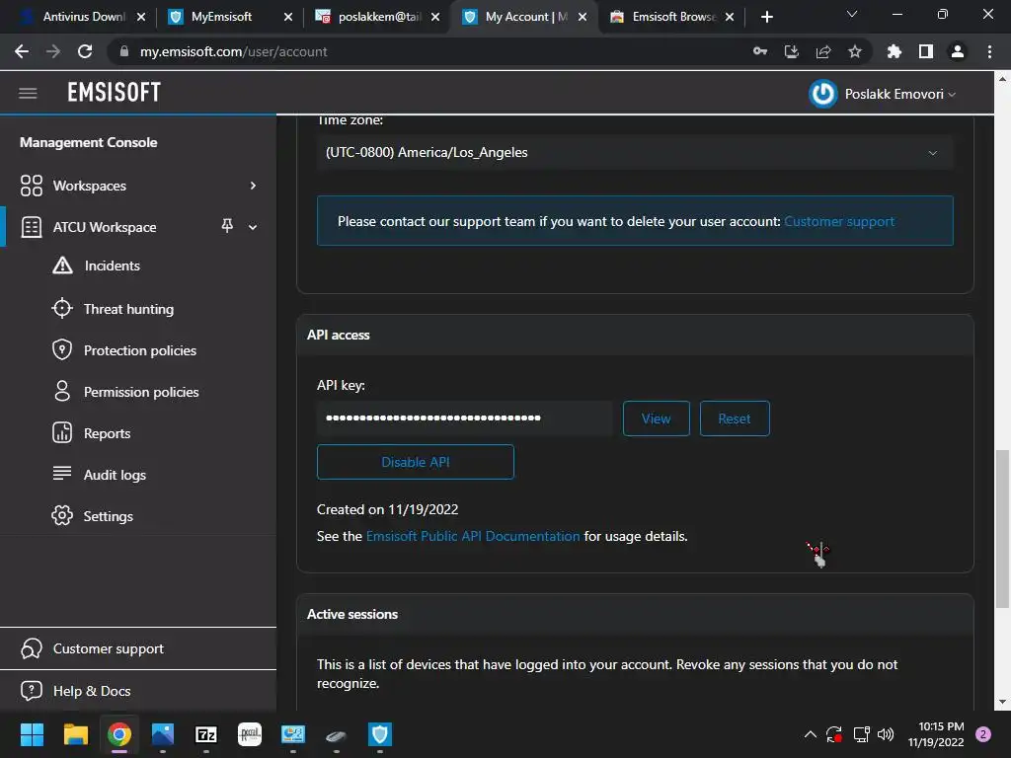Open Incidents in the sidebar

coord(113,265)
